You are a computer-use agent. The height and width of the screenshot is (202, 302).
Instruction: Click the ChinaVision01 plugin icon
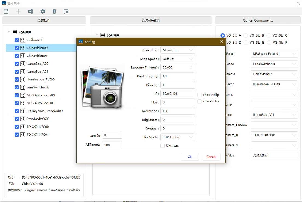tap(23, 56)
